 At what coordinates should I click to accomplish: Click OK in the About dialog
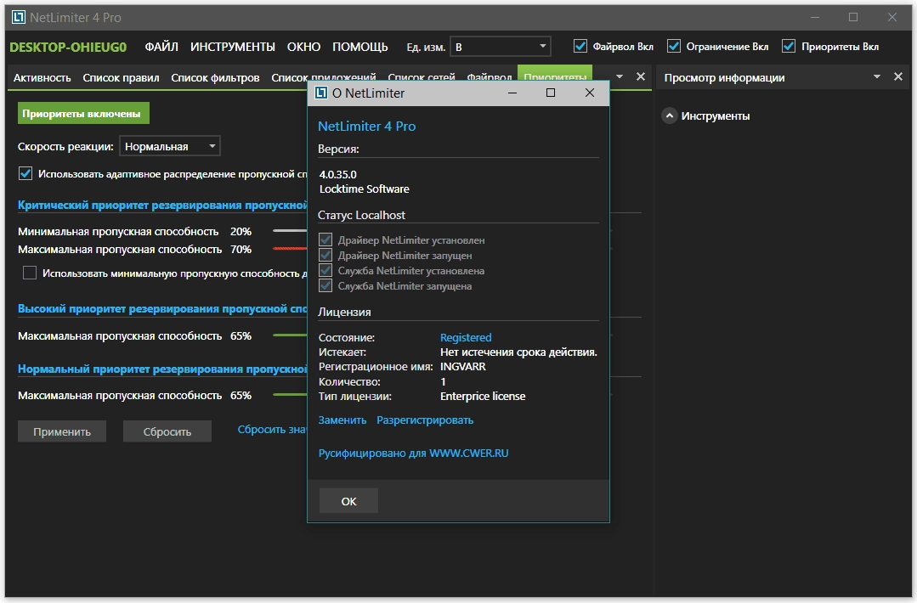348,501
